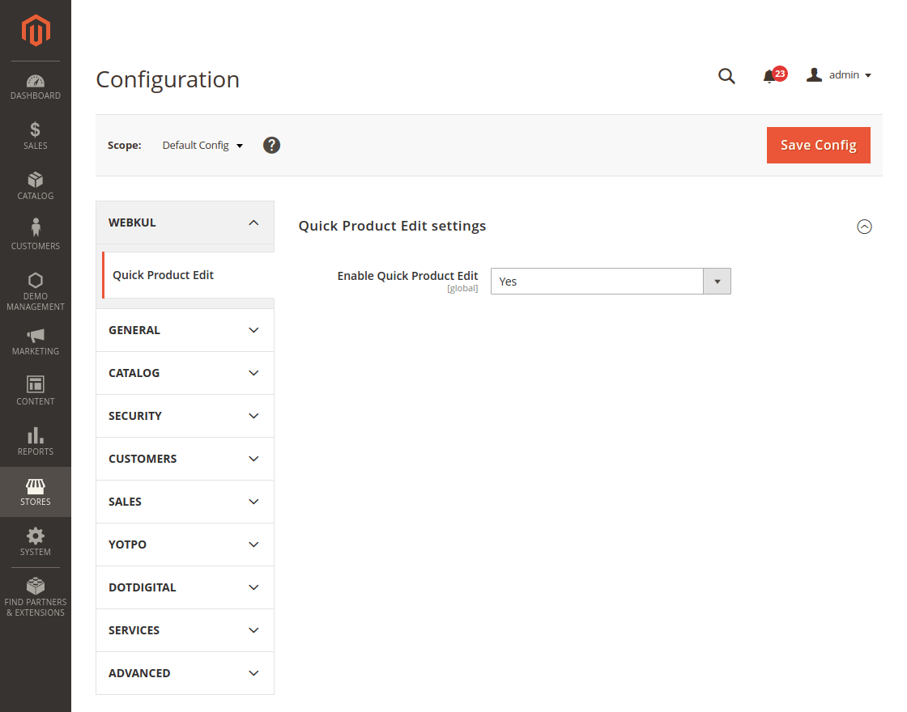Open the Content sidebar menu
The image size is (907, 712).
[x=36, y=392]
